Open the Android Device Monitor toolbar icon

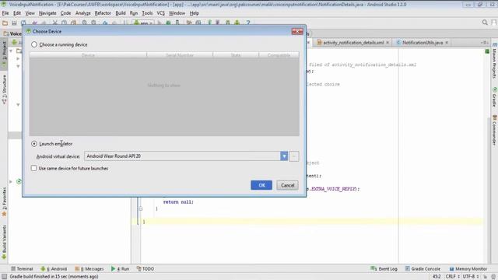237,23
